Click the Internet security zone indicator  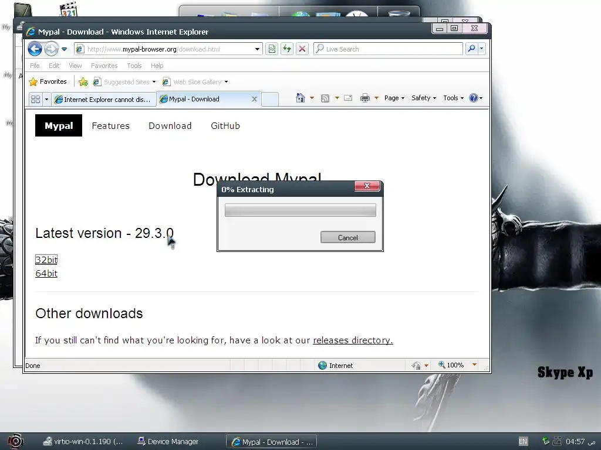[336, 366]
